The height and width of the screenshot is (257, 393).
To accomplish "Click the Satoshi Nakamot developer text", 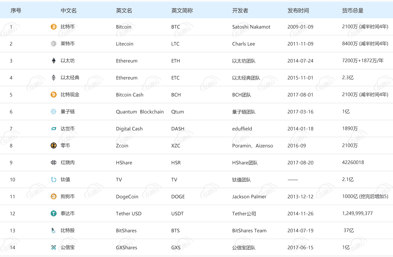I will tap(251, 27).
